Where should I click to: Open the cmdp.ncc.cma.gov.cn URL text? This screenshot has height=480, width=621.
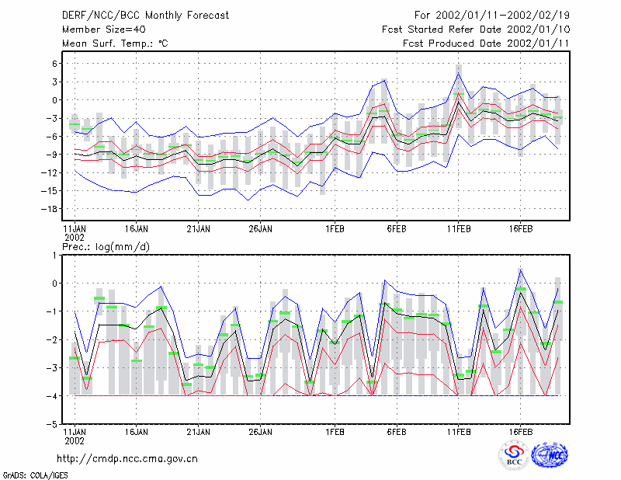pyautogui.click(x=127, y=459)
